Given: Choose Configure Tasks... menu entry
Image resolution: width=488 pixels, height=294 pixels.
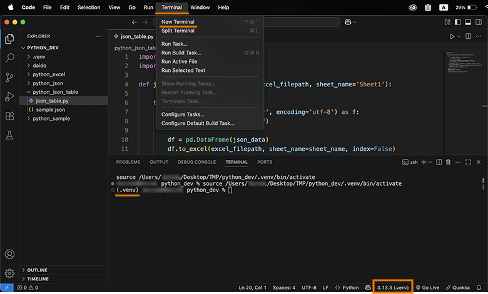Looking at the screenshot, I should pos(210,114).
